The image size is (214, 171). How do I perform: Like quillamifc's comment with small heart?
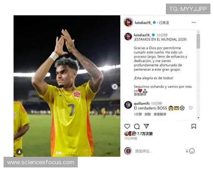click(190, 108)
